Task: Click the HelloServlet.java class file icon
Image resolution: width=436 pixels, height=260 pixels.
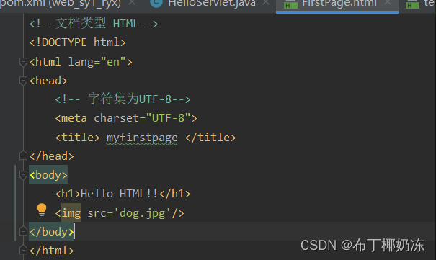Action: (x=156, y=4)
